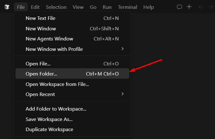The image size is (215, 139).
Task: Open the Terminal menu
Action: click(x=128, y=7)
